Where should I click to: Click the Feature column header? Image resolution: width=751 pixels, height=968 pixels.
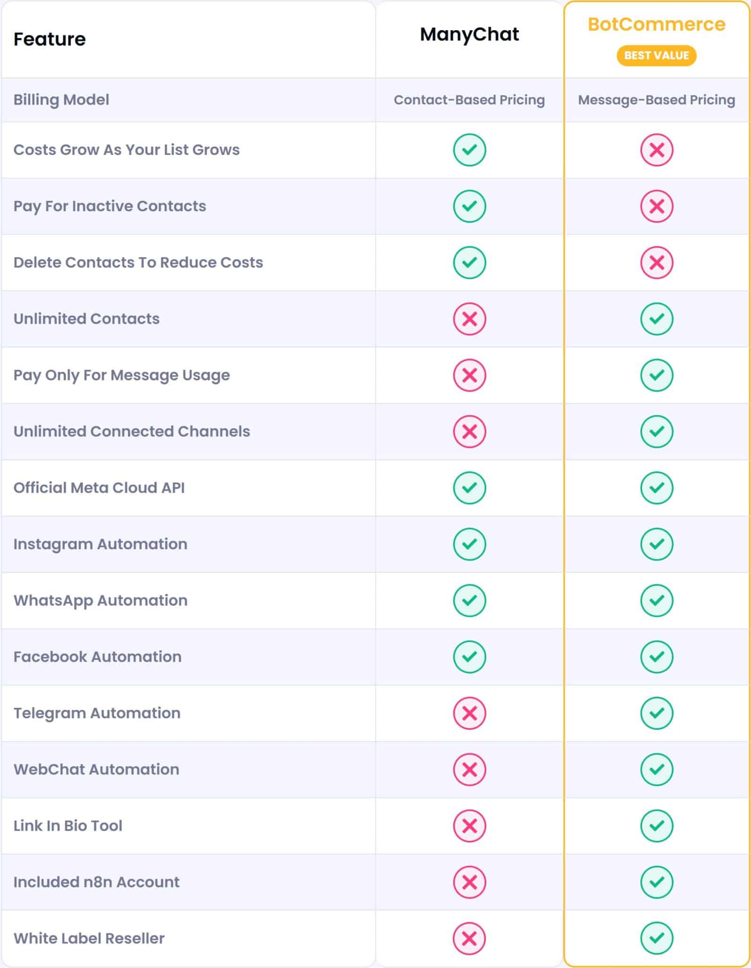tap(50, 39)
